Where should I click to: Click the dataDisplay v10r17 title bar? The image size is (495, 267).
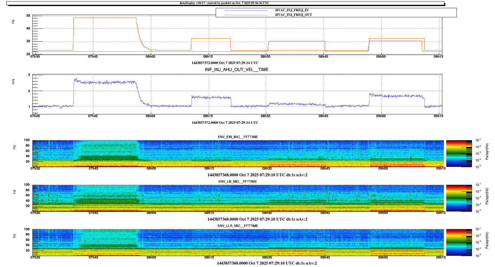[x=224, y=3]
